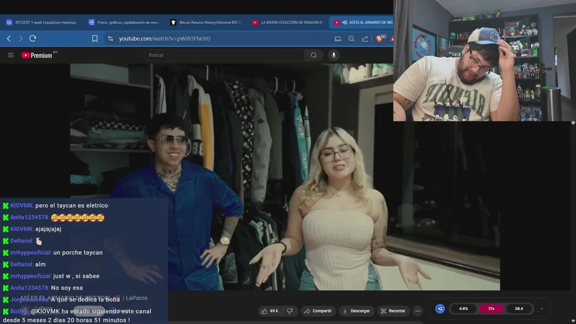576x324 pixels.
Task: Click the webcam overlay of streamer
Action: tap(485, 61)
